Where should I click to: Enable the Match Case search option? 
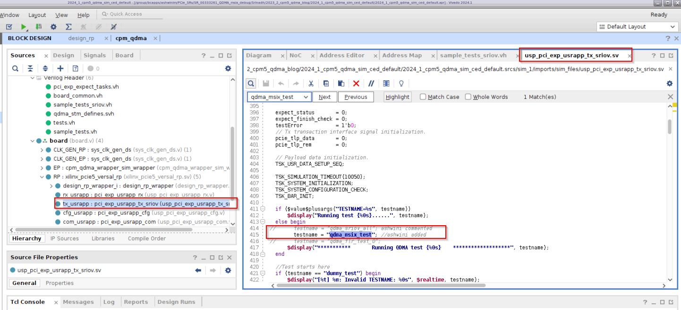tap(423, 97)
